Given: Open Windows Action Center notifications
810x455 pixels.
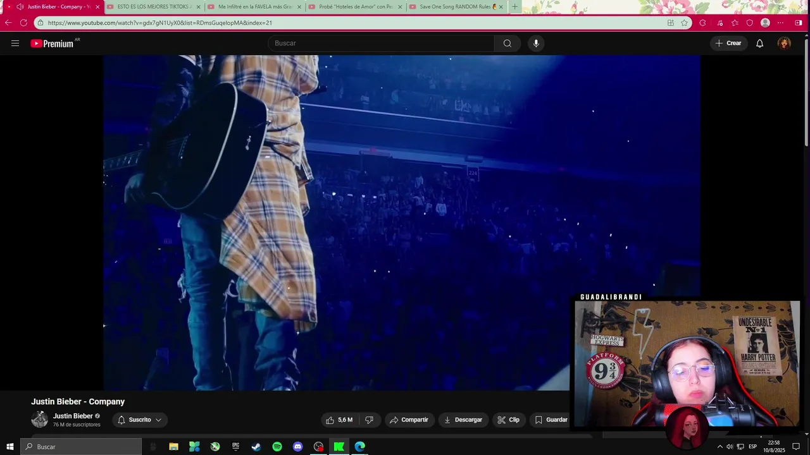Looking at the screenshot, I should pos(796,447).
